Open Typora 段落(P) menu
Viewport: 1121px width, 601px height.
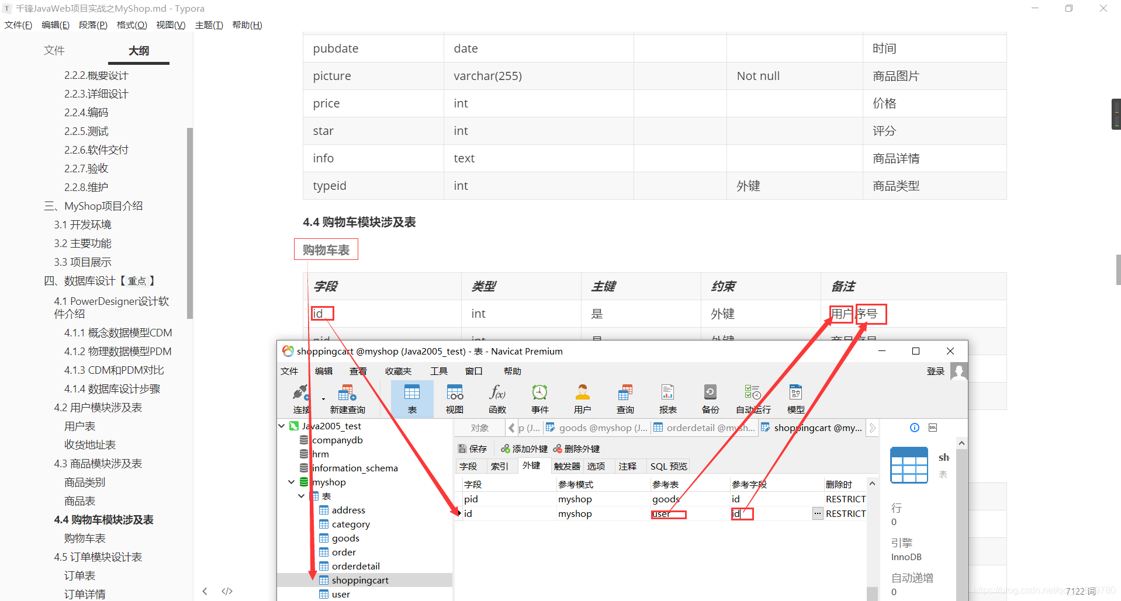(94, 25)
